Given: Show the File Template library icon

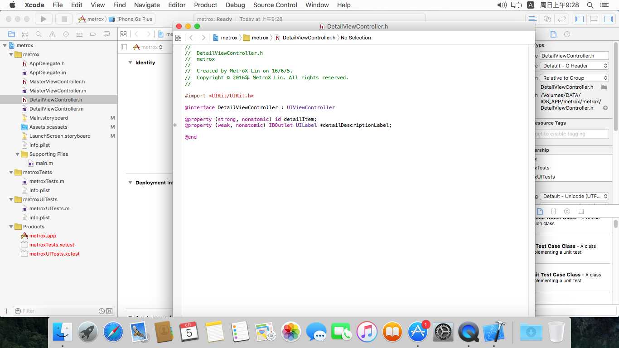Looking at the screenshot, I should (540, 211).
